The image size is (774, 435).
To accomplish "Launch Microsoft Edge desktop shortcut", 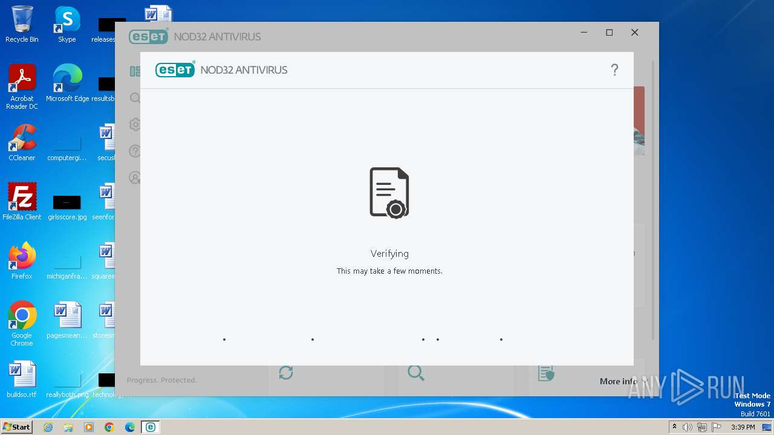I will click(67, 83).
